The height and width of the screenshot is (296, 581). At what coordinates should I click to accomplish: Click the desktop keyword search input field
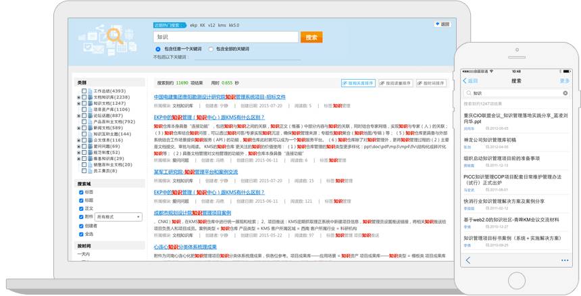pos(225,37)
